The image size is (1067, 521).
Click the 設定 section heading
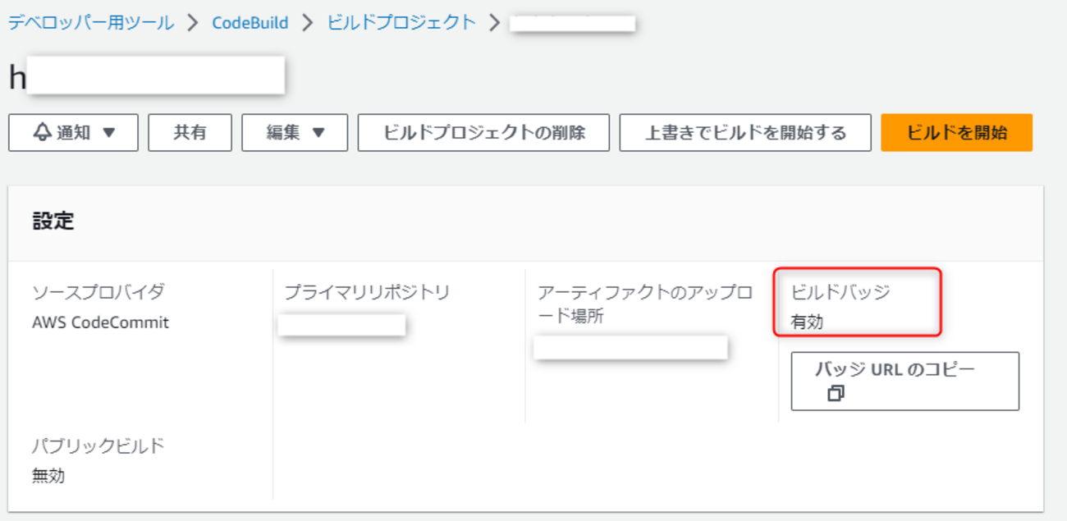(x=53, y=221)
